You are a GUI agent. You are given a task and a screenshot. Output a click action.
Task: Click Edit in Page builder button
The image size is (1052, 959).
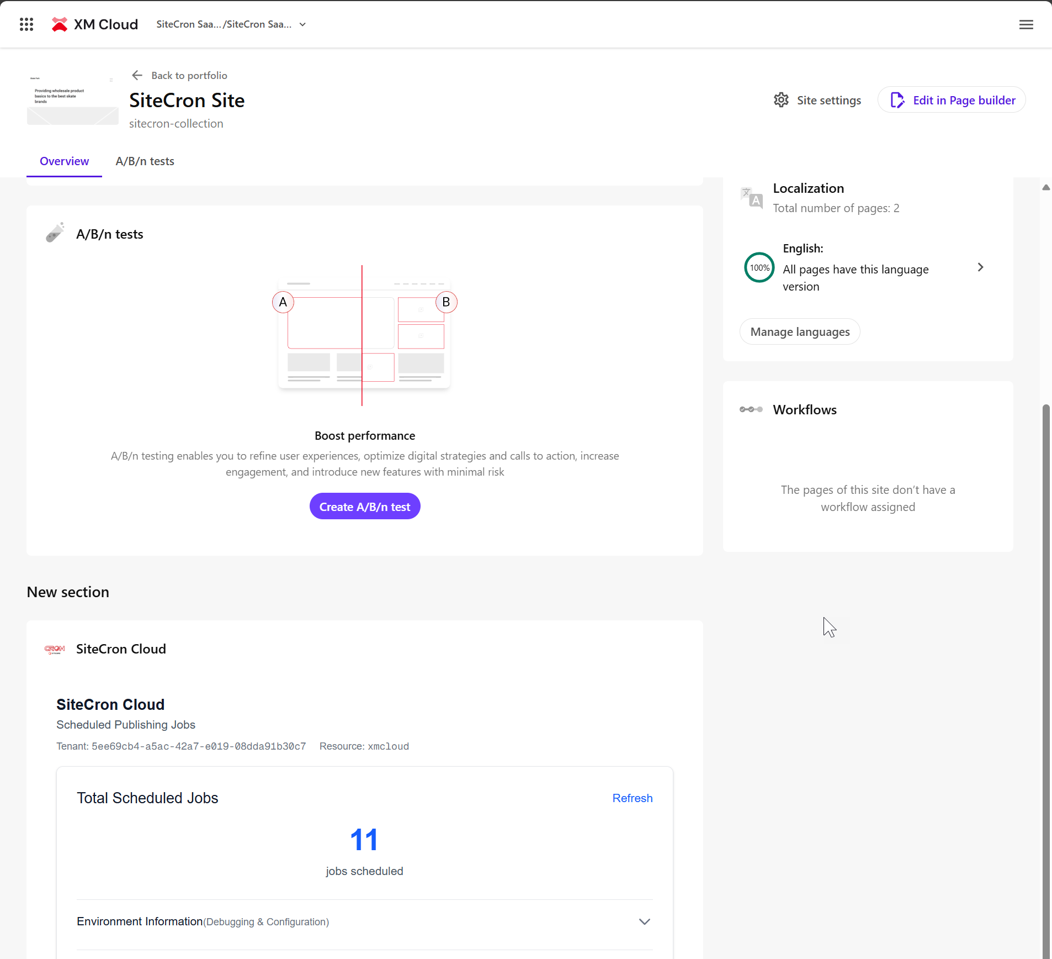point(952,100)
